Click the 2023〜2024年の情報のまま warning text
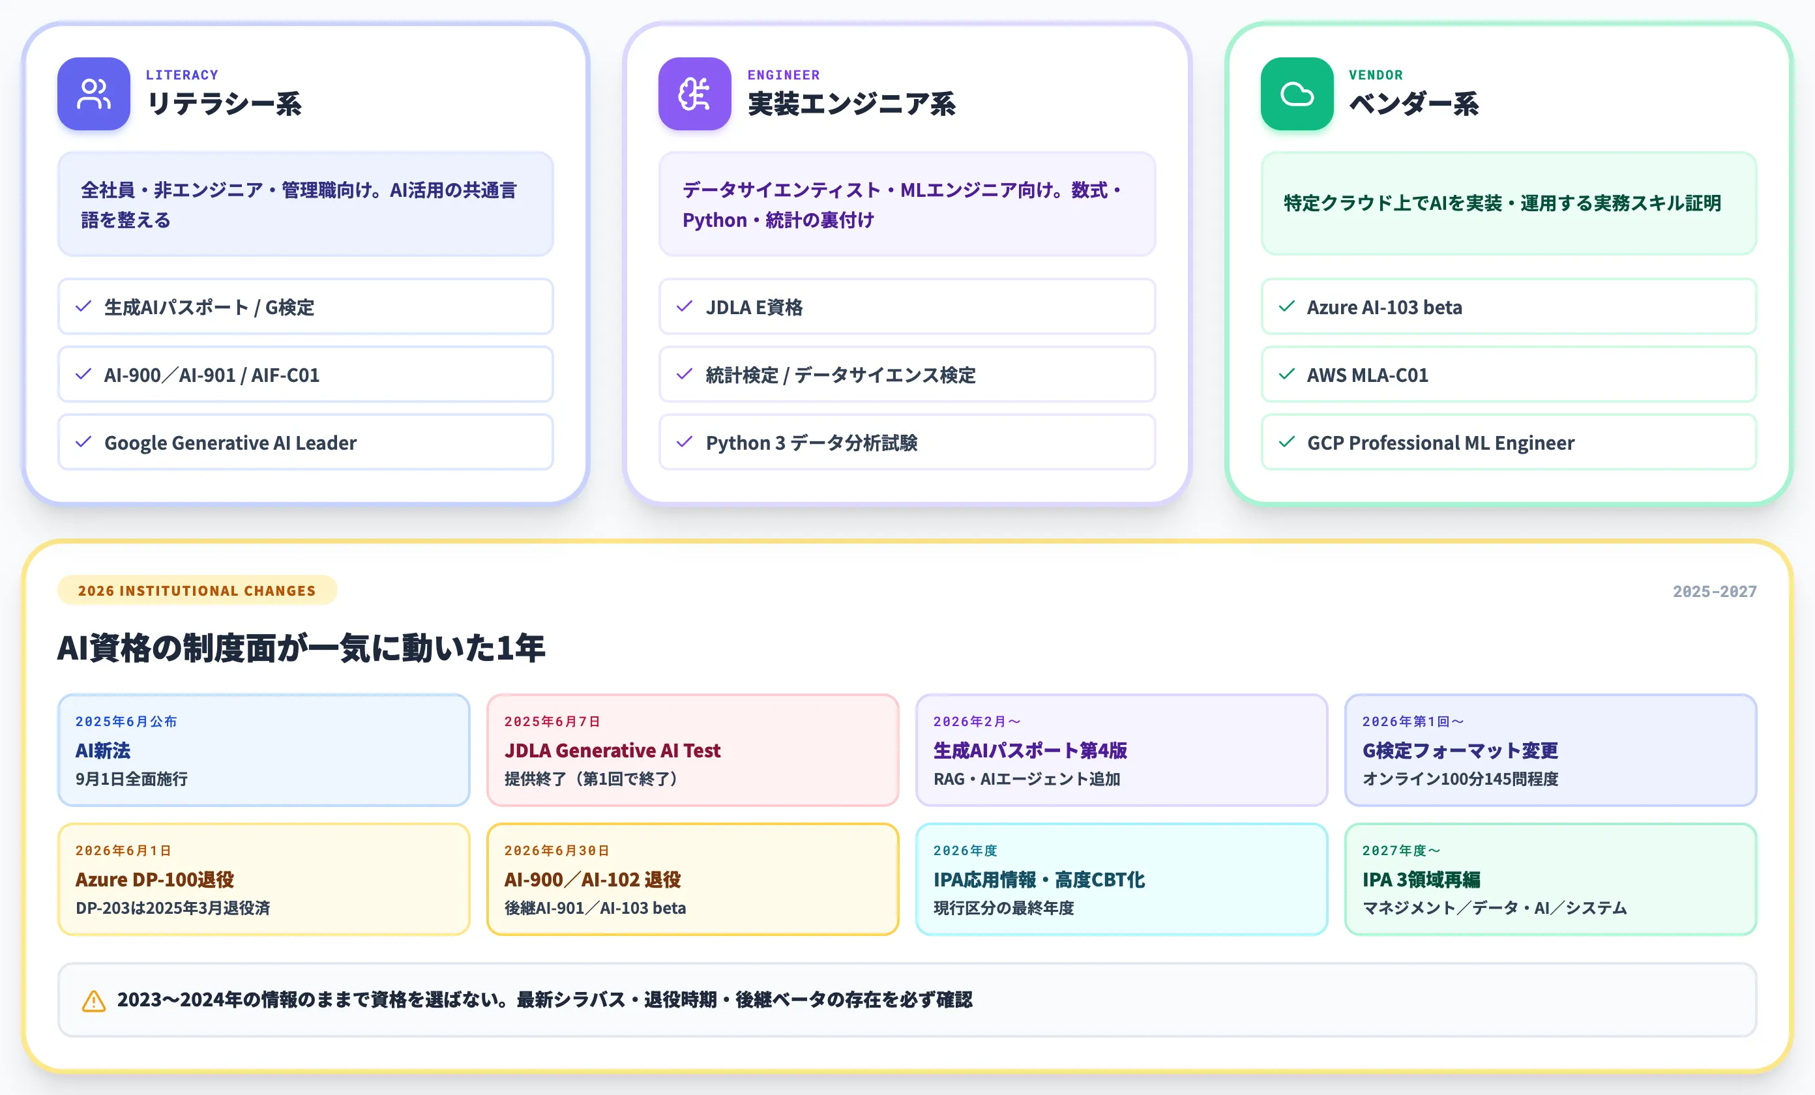 (544, 1000)
